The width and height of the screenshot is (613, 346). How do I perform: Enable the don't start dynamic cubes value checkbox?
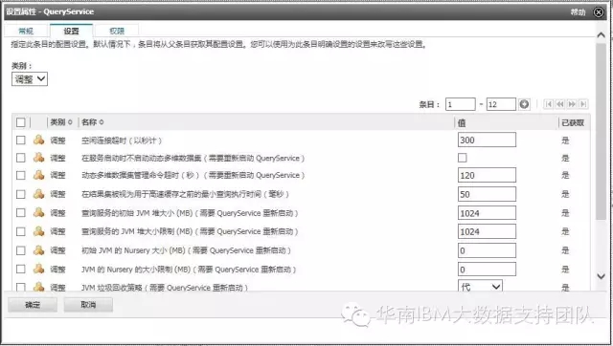point(463,158)
